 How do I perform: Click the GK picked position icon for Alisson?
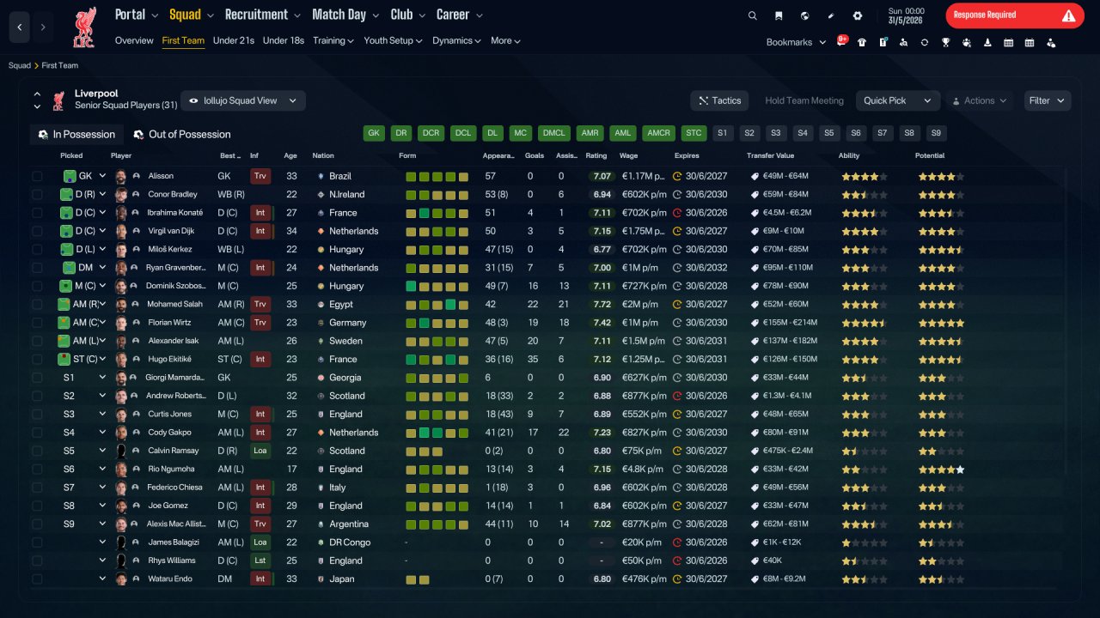[70, 176]
